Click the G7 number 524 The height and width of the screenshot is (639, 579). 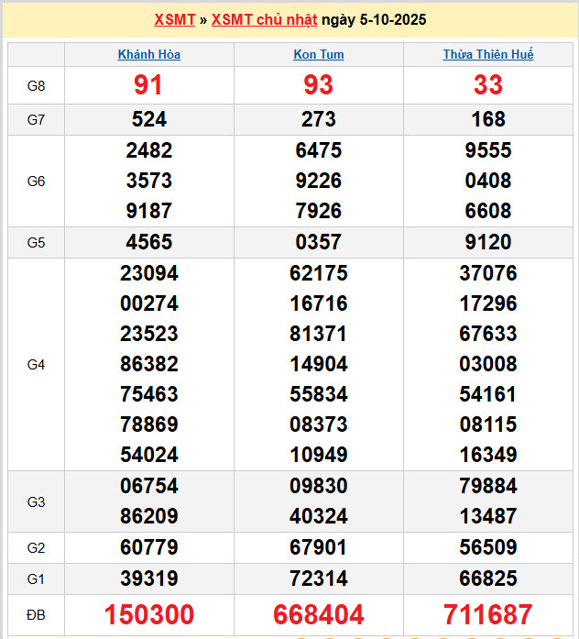point(149,119)
